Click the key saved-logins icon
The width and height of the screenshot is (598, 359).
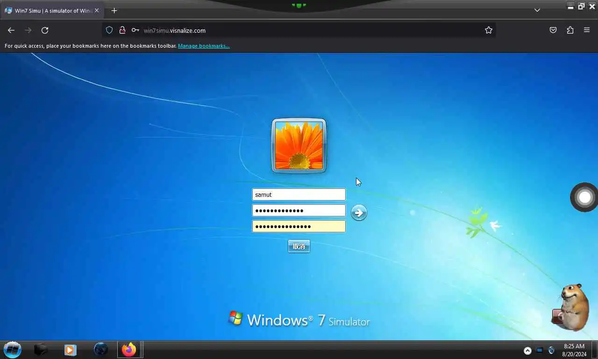pyautogui.click(x=135, y=30)
